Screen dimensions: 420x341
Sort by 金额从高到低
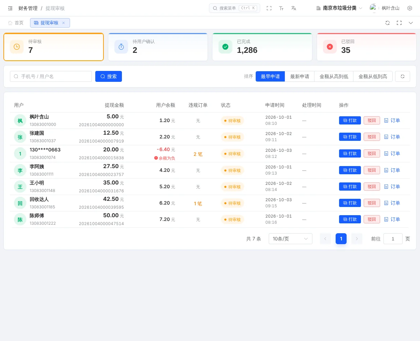tap(334, 76)
